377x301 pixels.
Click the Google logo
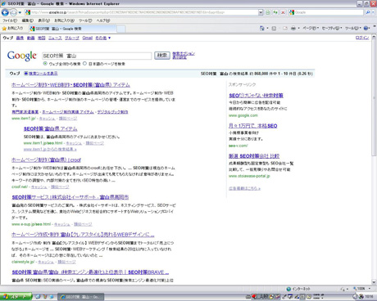click(x=22, y=56)
